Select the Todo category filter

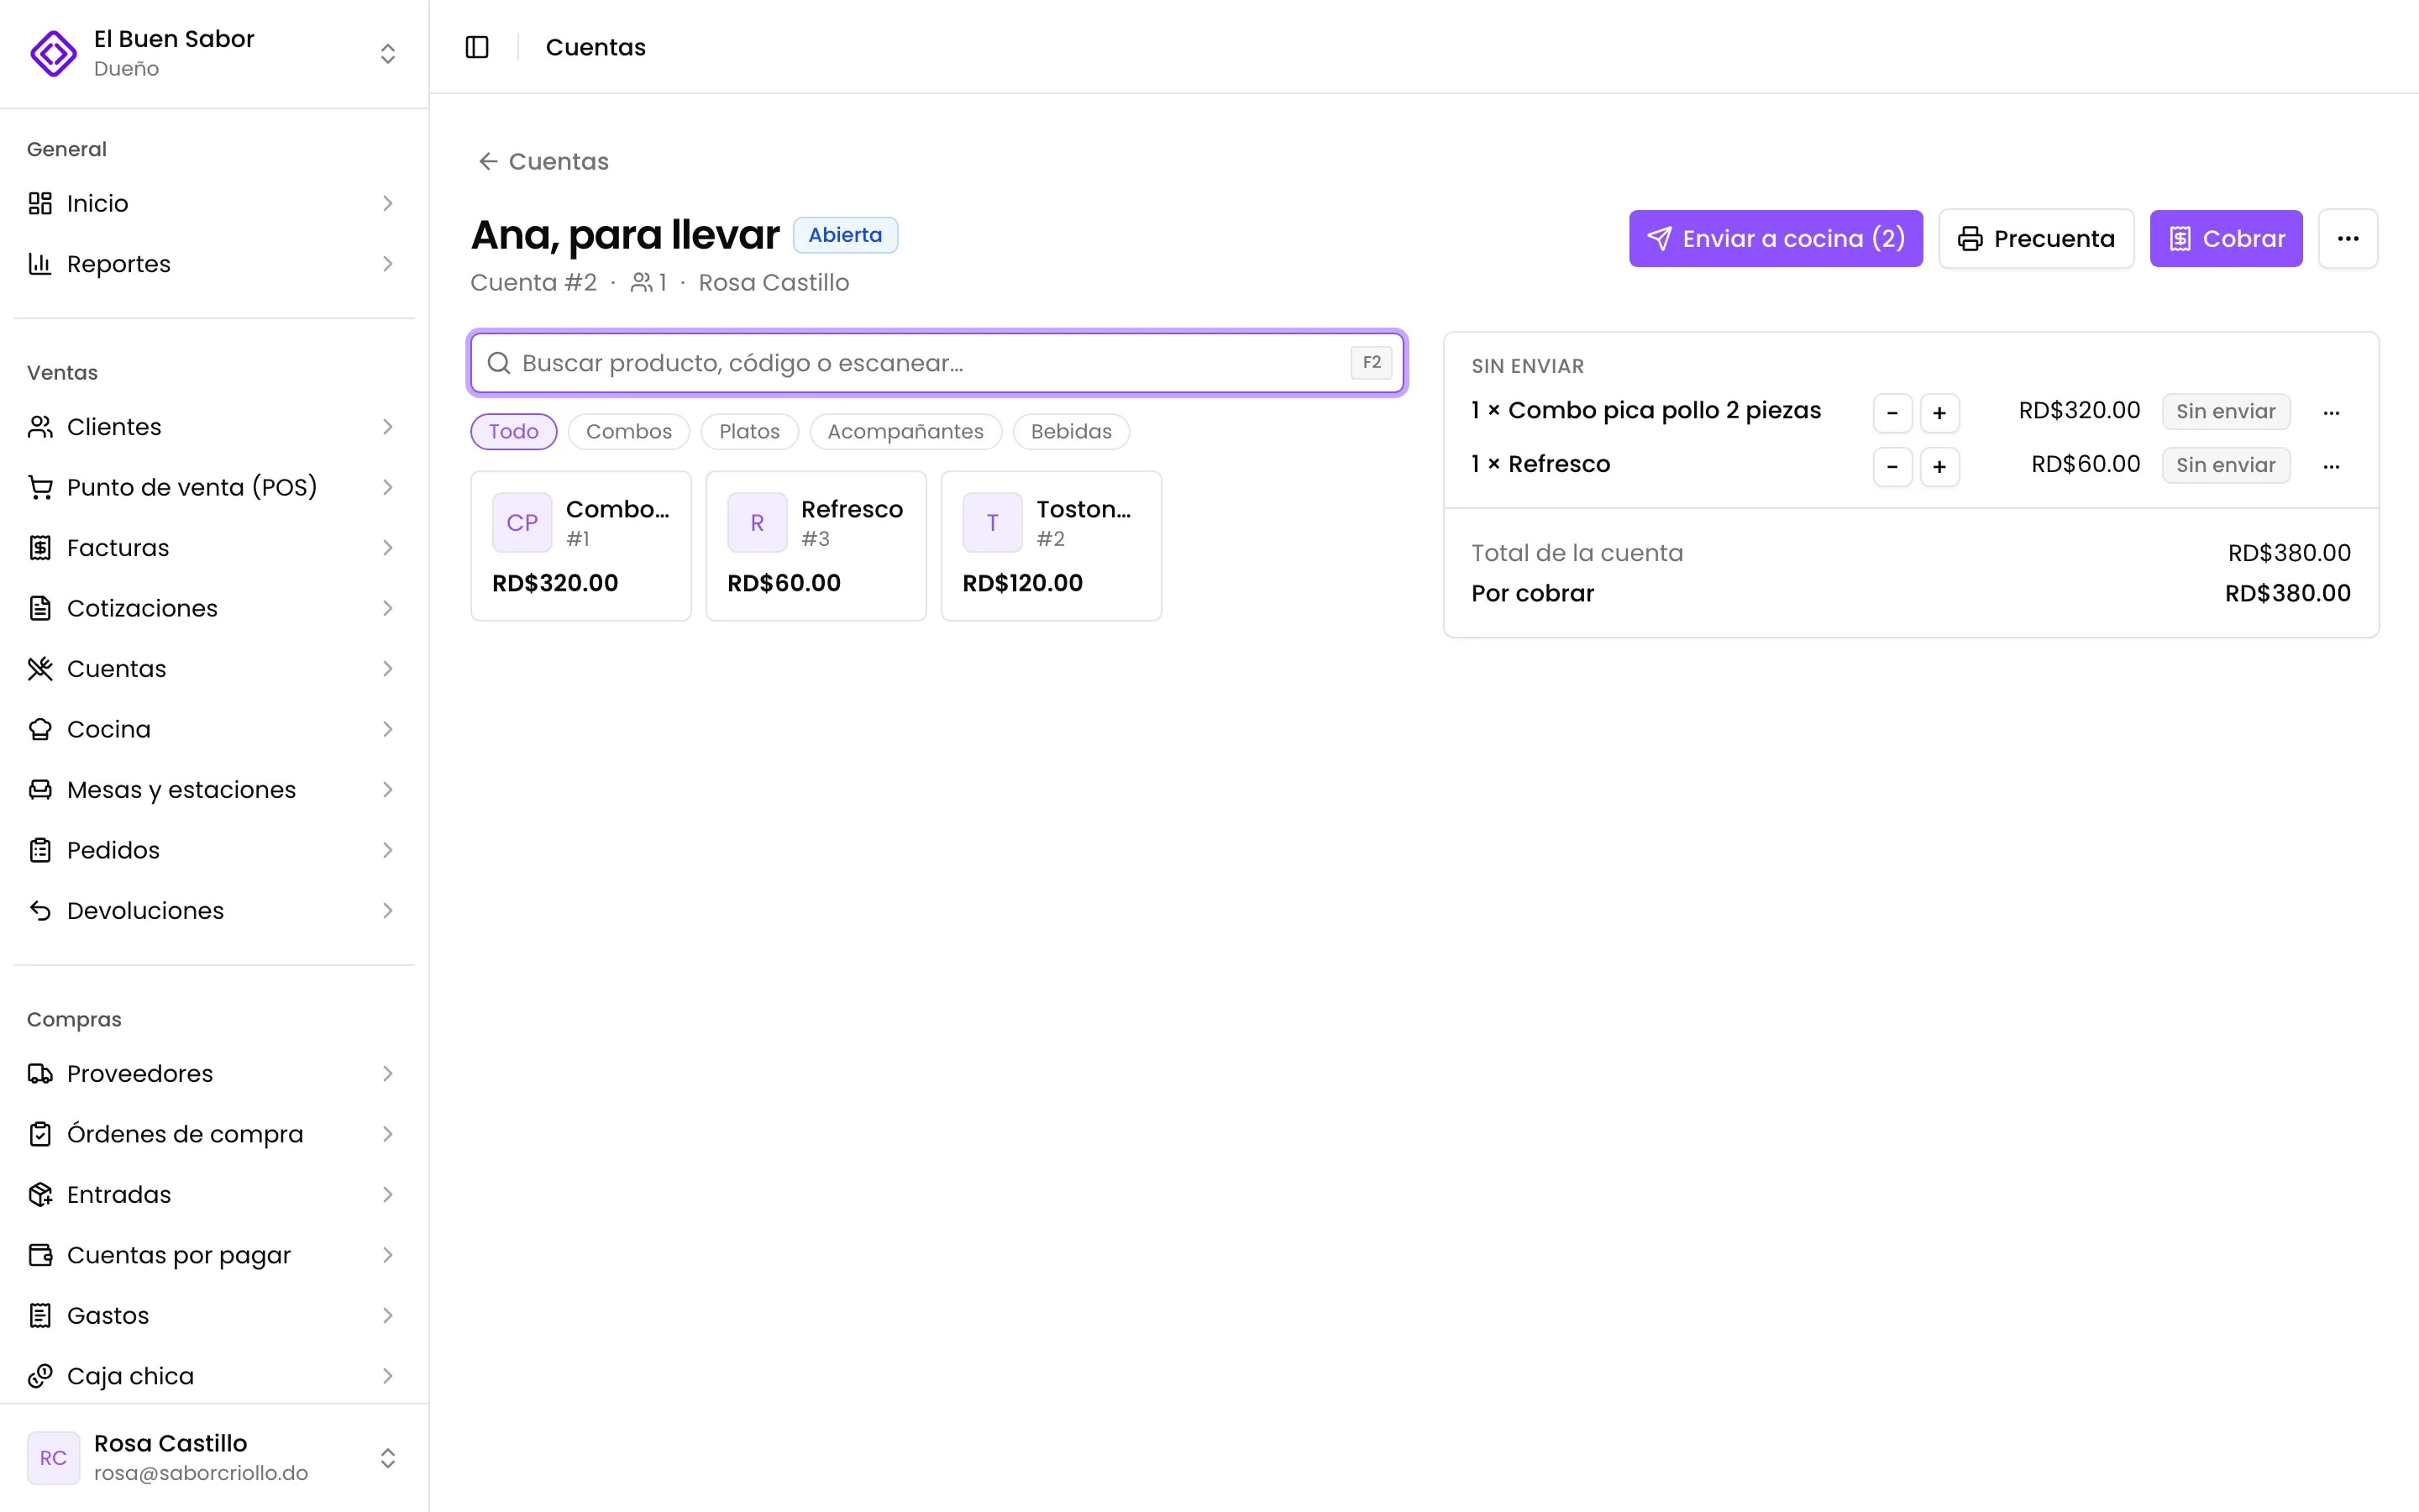coord(514,431)
